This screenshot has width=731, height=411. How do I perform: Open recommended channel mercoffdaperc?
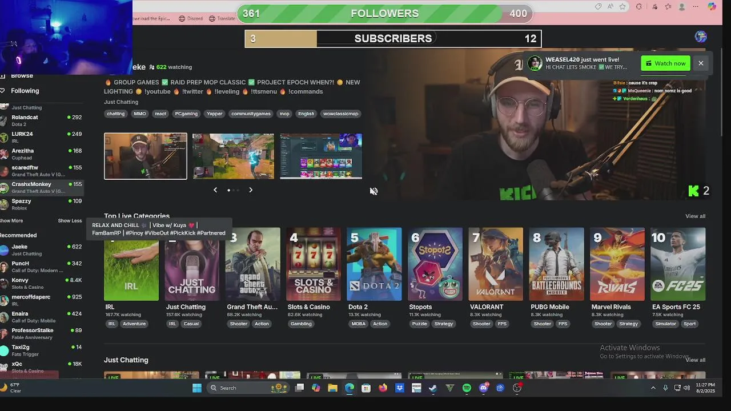point(41,300)
